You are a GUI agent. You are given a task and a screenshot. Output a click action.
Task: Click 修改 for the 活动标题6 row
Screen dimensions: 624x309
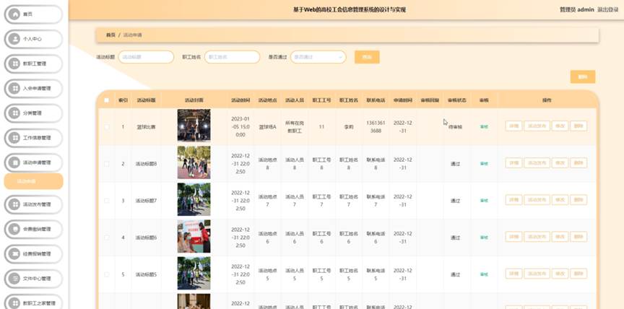coord(560,237)
